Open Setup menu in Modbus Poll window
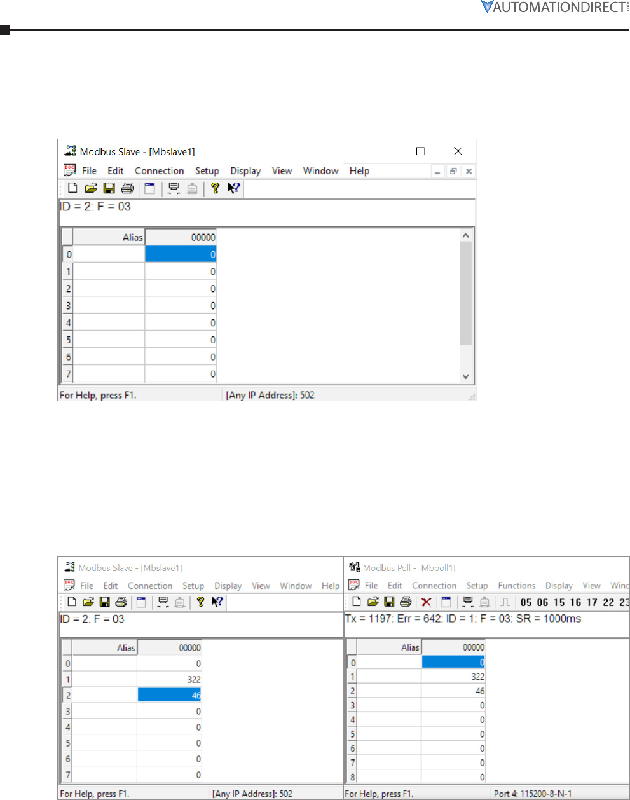Image resolution: width=630 pixels, height=800 pixels. tap(477, 586)
